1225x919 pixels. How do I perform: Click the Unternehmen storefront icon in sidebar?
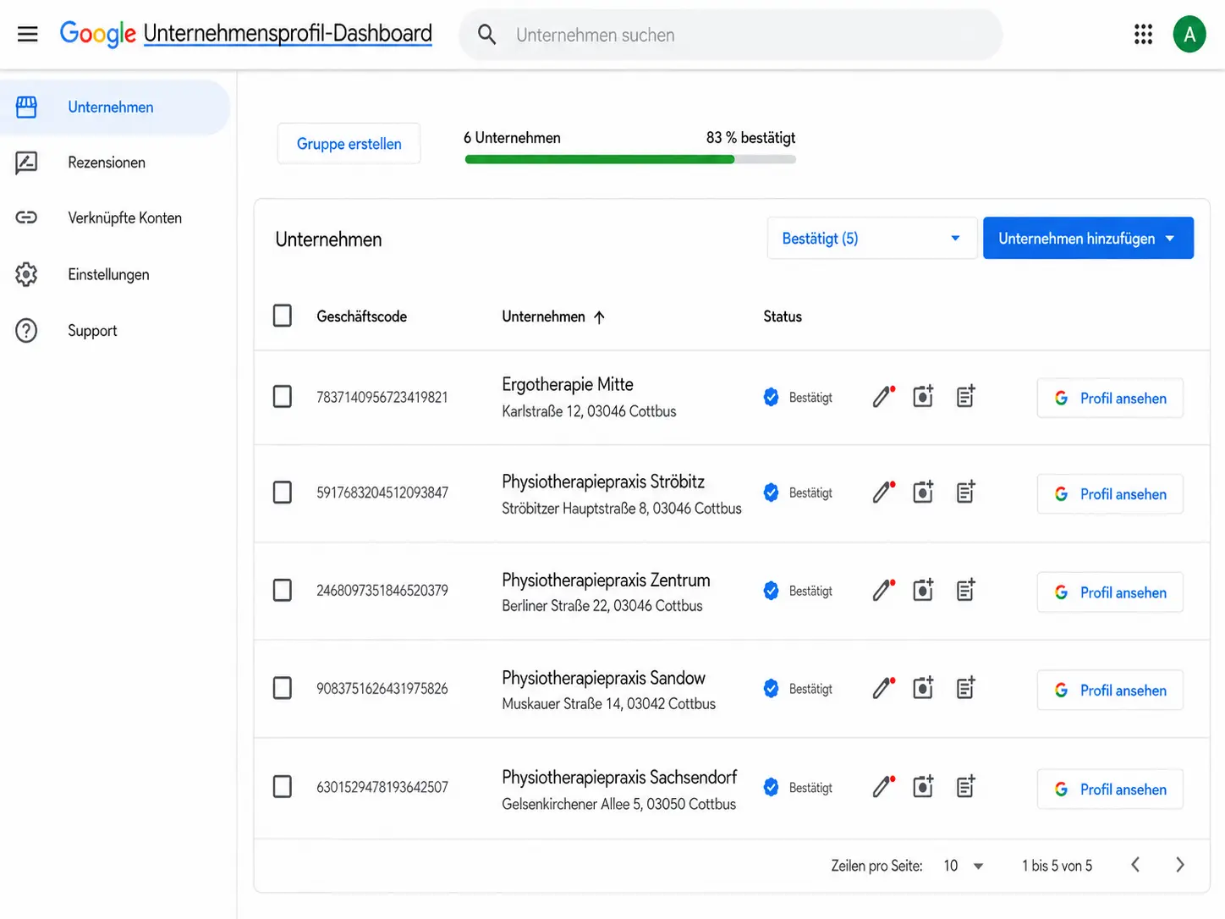coord(26,107)
